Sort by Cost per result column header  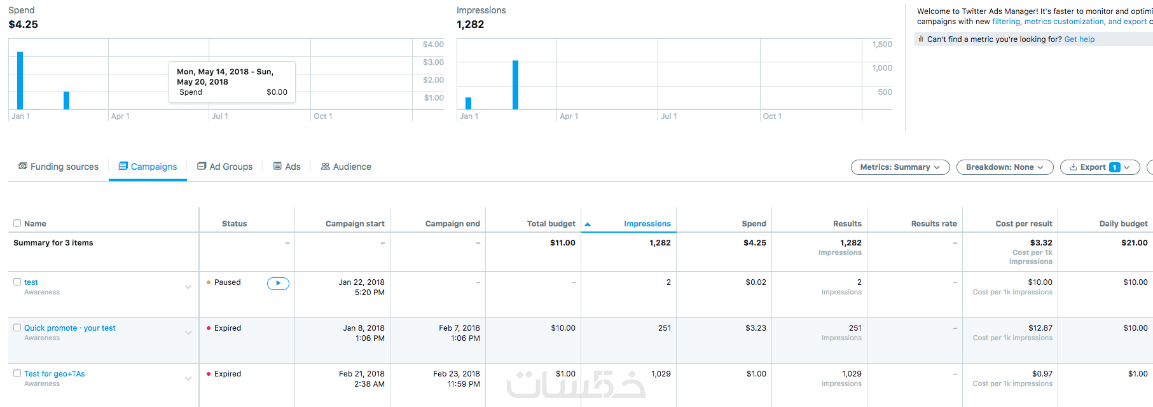[1024, 224]
